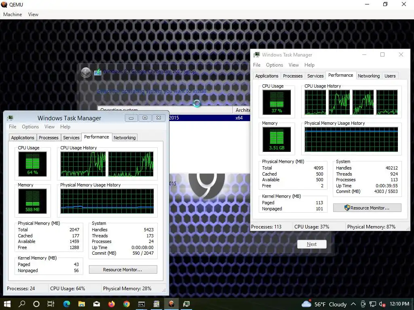This screenshot has height=310, width=414.
Task: Click Task Manager icon in left window title
Action: (x=10, y=118)
